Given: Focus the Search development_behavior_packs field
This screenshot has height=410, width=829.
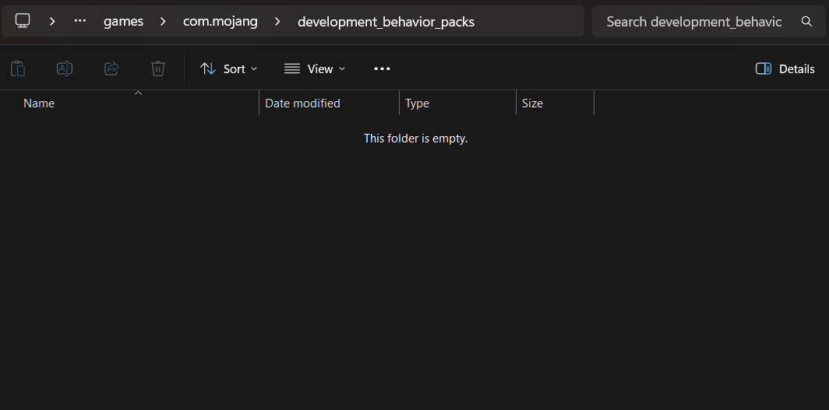Looking at the screenshot, I should [693, 21].
